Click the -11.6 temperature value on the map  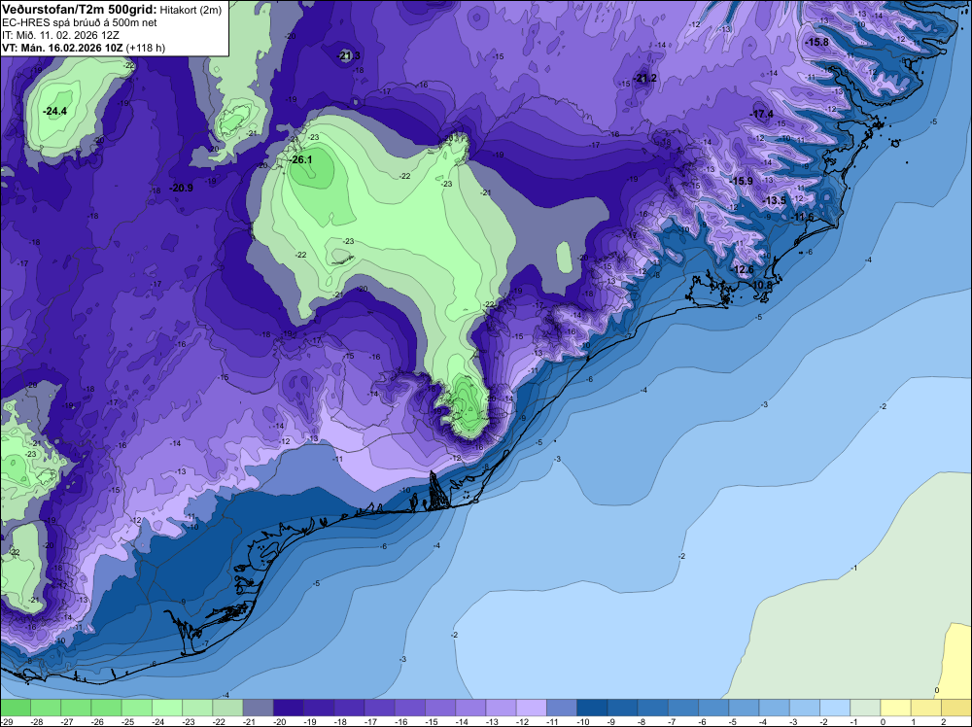click(804, 217)
